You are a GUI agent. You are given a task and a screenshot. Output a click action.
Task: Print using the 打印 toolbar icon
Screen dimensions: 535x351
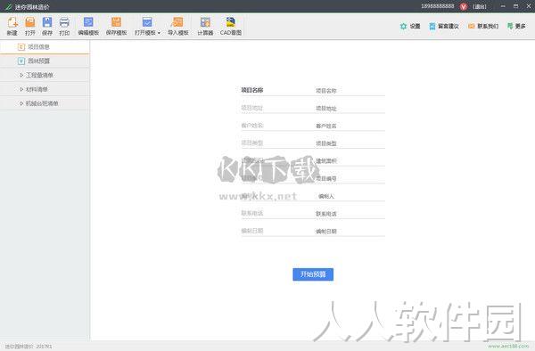click(x=64, y=26)
